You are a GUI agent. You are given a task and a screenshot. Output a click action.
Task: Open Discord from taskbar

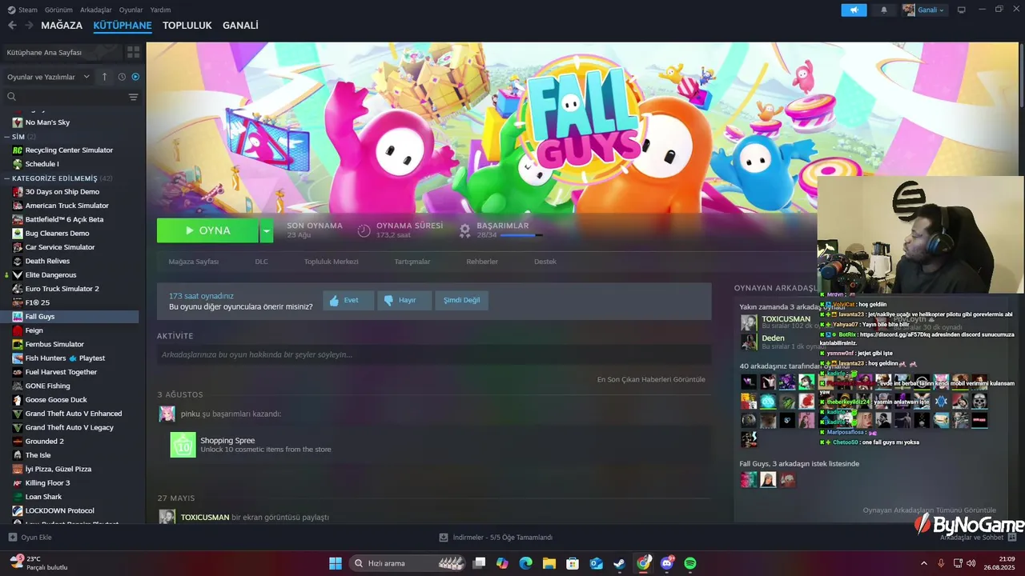click(x=667, y=563)
